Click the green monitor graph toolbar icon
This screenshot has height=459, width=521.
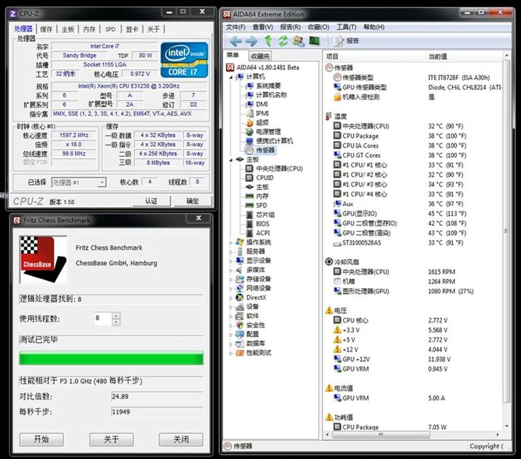[x=314, y=41]
